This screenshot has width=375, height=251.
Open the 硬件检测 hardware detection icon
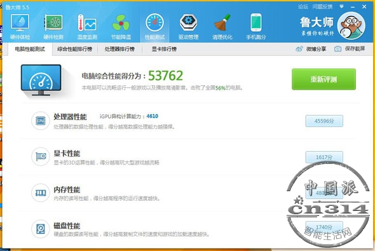click(53, 23)
